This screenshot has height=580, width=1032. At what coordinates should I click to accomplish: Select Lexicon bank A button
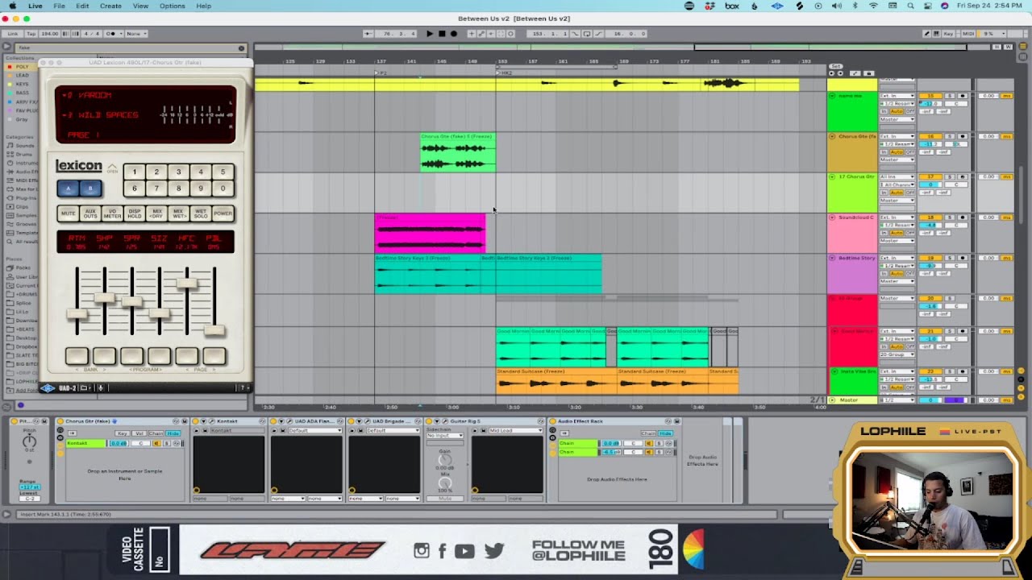68,189
